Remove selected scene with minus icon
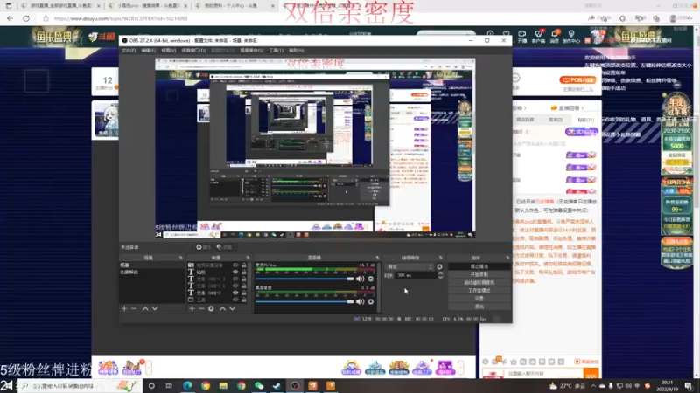Image resolution: width=700 pixels, height=393 pixels. (134, 308)
